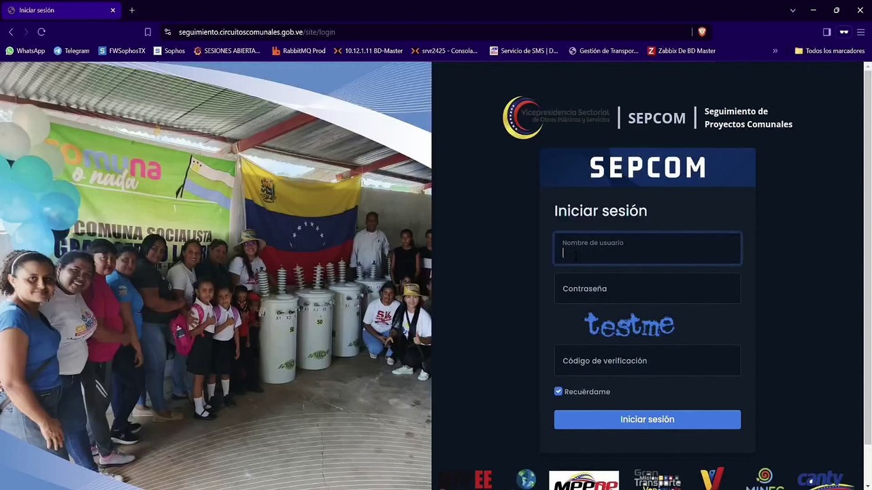
Task: Open the Zabbix De BD Master bookmark
Action: click(x=682, y=51)
